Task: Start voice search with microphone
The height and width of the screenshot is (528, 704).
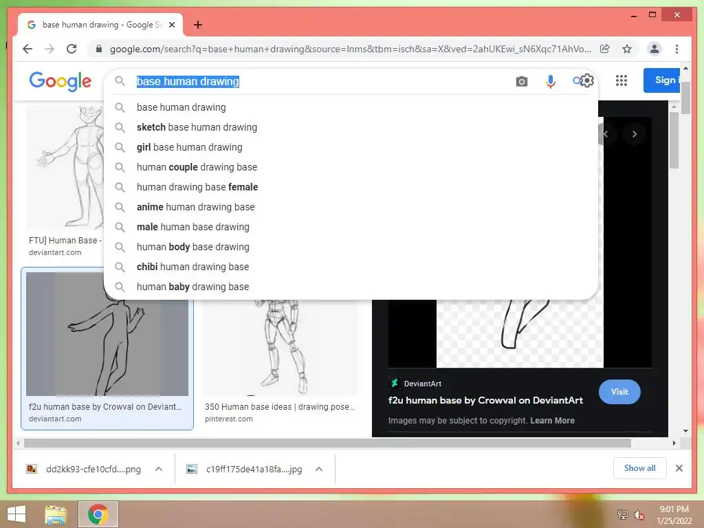Action: [x=550, y=81]
